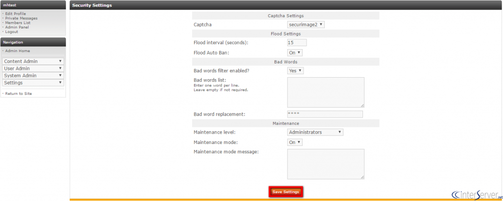Click the Security Settings page title
This screenshot has height=201, width=503.
coord(92,5)
